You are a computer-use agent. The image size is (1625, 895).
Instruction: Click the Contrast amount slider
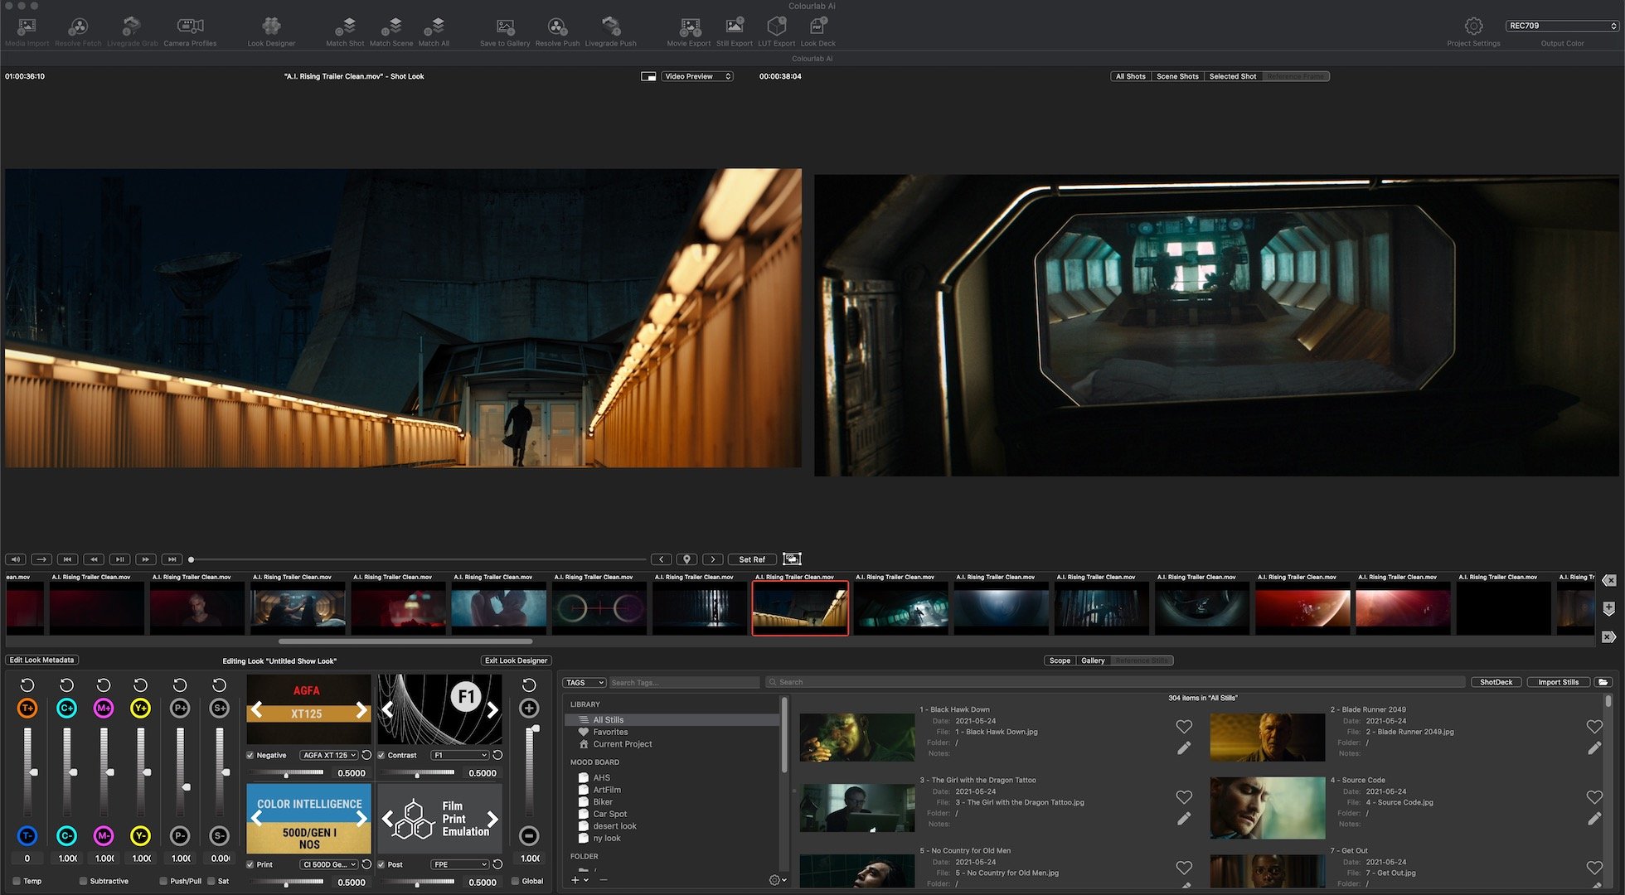pos(418,772)
